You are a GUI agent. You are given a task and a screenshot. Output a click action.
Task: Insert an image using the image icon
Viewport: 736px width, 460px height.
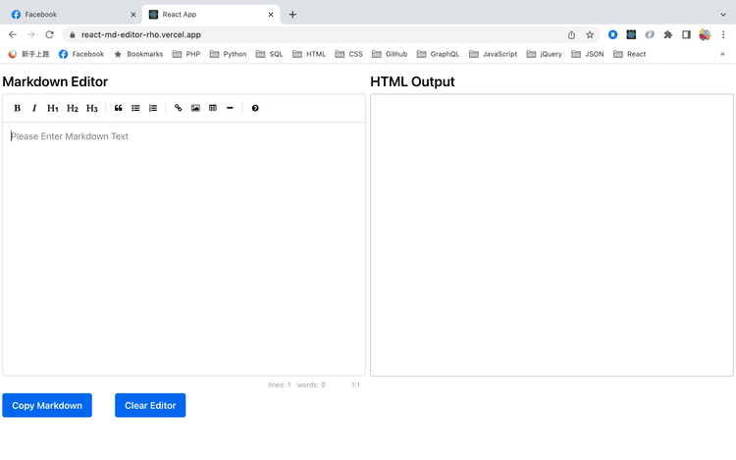[x=195, y=108]
